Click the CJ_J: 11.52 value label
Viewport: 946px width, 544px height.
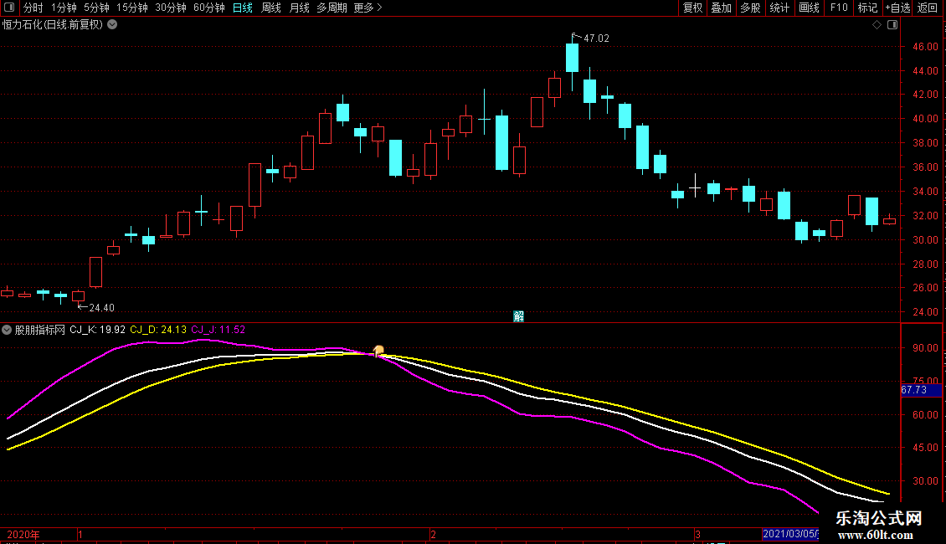[219, 330]
